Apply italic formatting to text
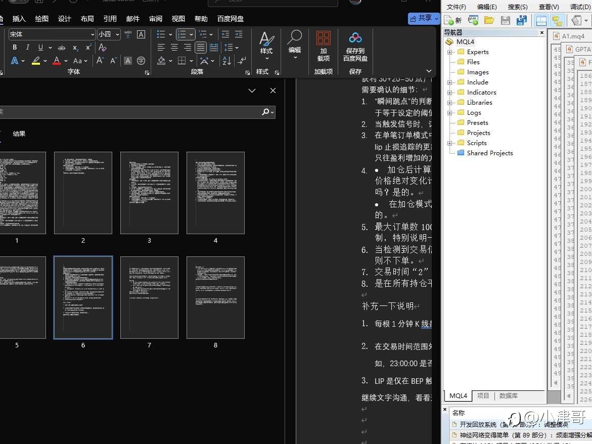592x444 pixels. [x=27, y=48]
